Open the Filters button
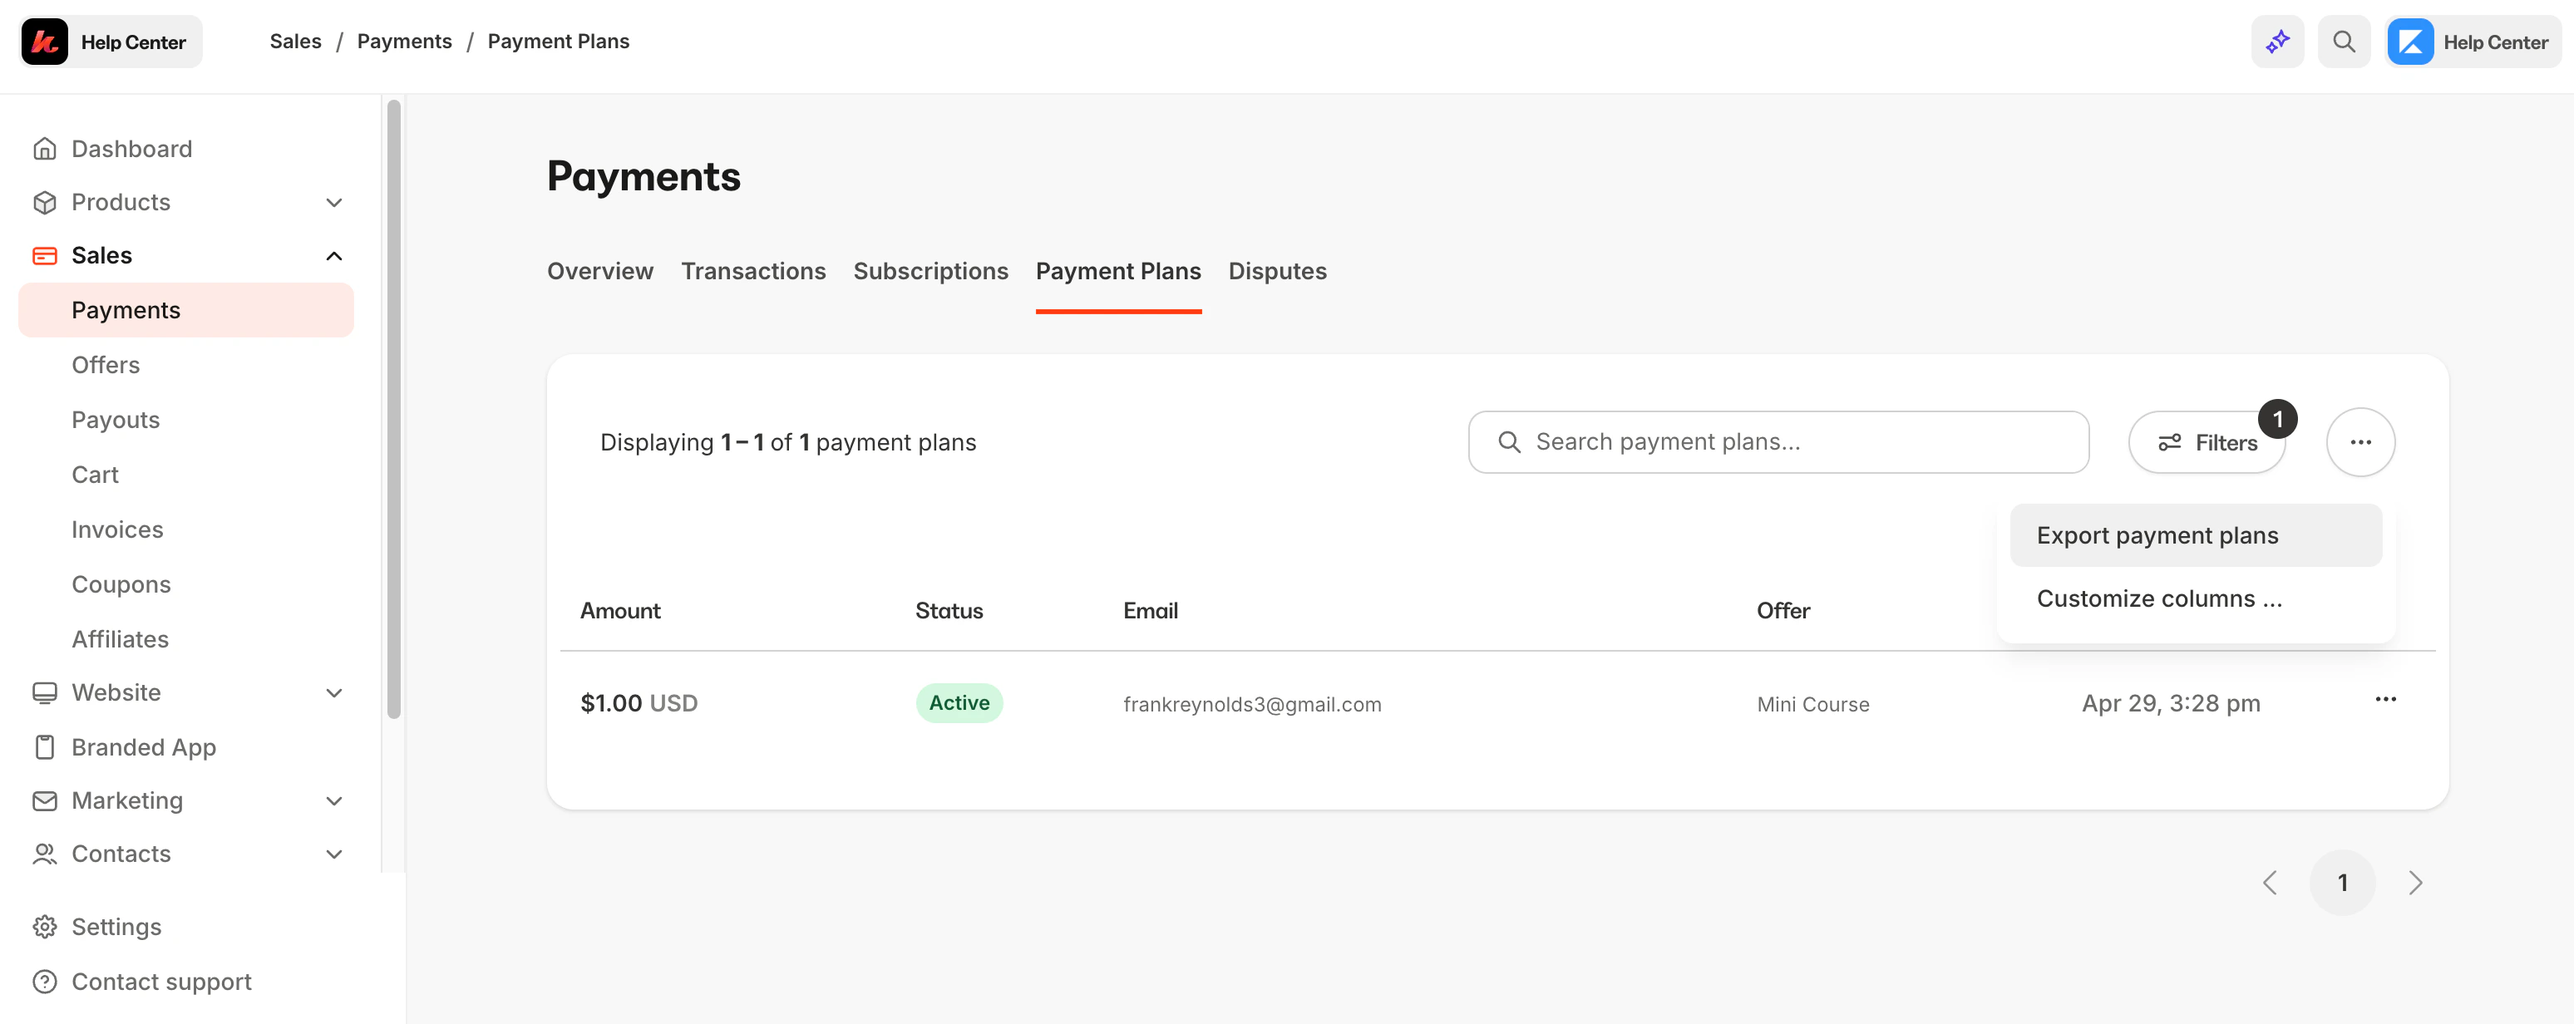This screenshot has height=1024, width=2574. coord(2207,441)
